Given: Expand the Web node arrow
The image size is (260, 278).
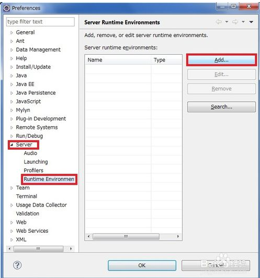Looking at the screenshot, I should coord(12,223).
